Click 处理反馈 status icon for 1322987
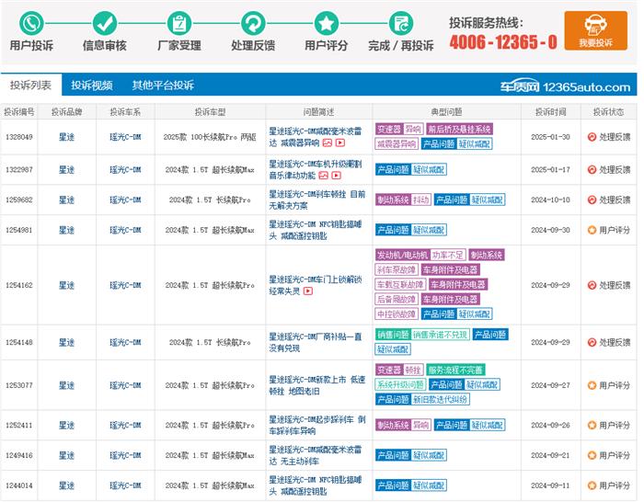644x502 pixels. (x=592, y=169)
